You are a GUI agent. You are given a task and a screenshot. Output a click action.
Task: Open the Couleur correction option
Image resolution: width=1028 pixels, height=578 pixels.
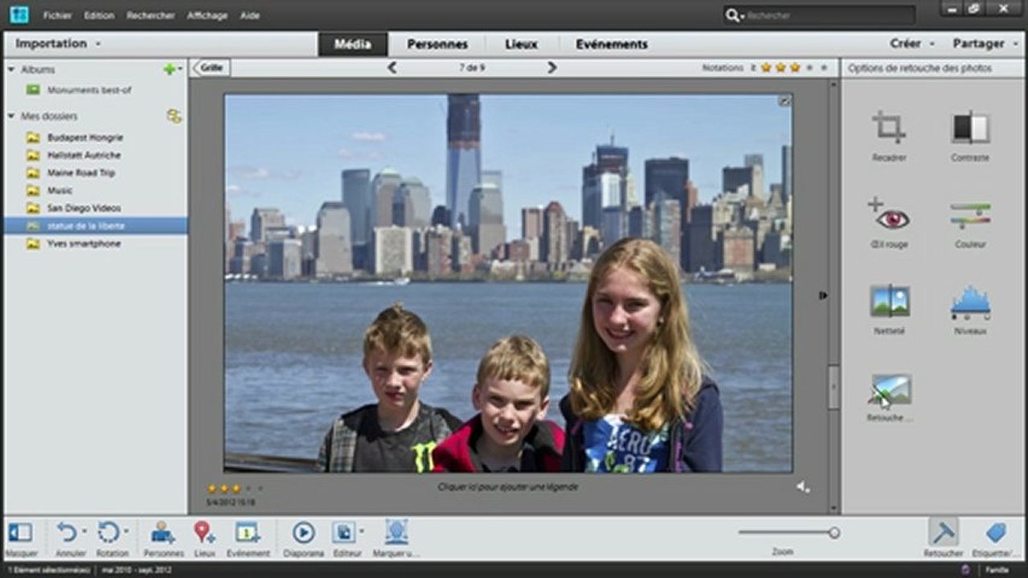click(x=970, y=214)
